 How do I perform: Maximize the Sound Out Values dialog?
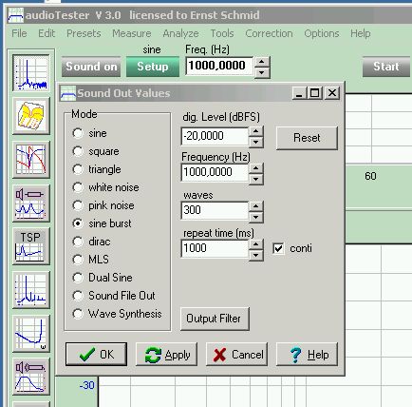point(315,93)
